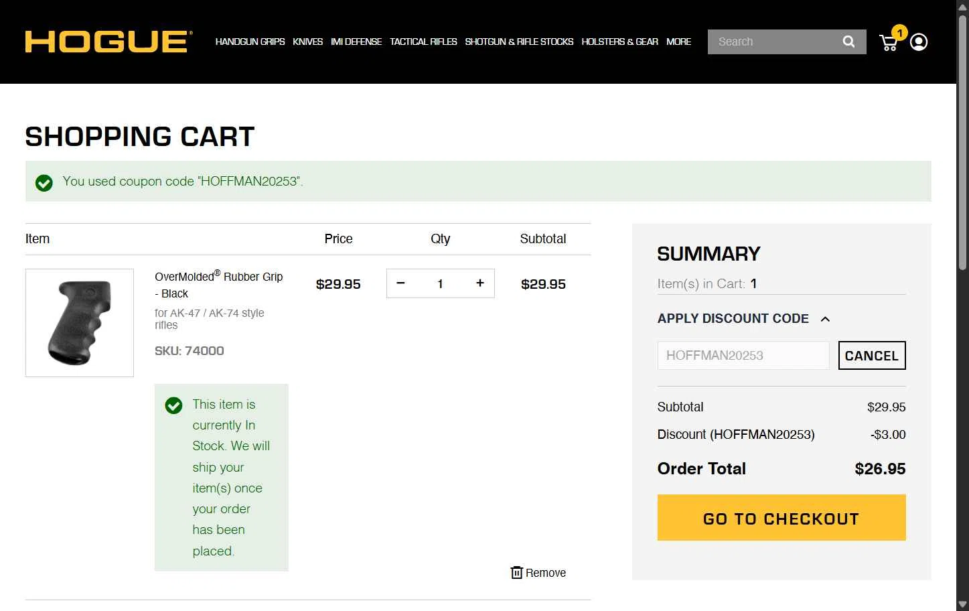Screen dimensions: 969x611
Task: Open the IMI Defense menu
Action: (356, 42)
